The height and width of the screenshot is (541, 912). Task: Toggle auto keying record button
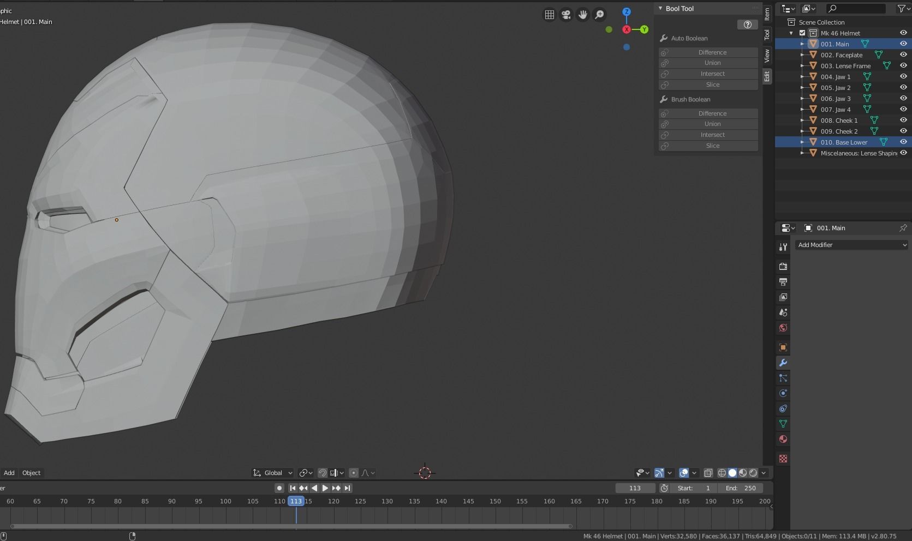pos(279,488)
